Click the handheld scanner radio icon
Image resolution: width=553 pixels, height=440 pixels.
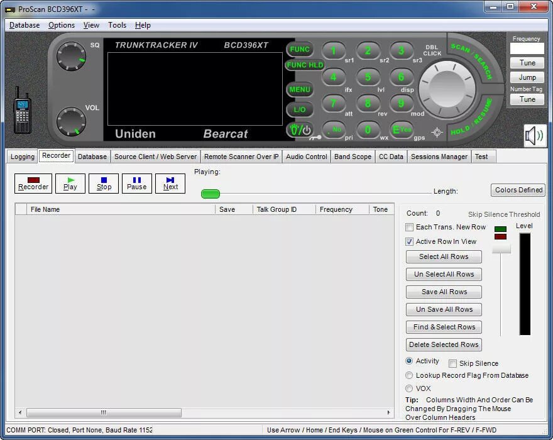coord(22,110)
